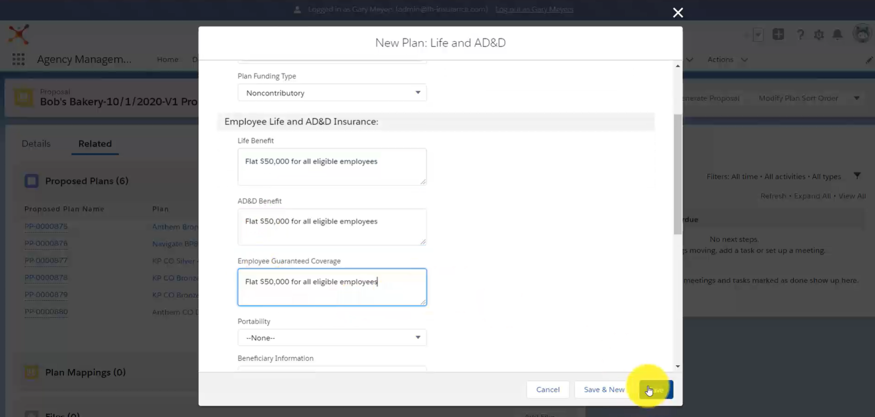Open the help question mark icon
The height and width of the screenshot is (417, 875).
coord(800,35)
